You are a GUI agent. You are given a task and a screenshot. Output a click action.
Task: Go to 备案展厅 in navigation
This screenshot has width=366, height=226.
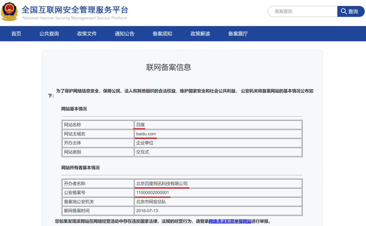click(238, 34)
